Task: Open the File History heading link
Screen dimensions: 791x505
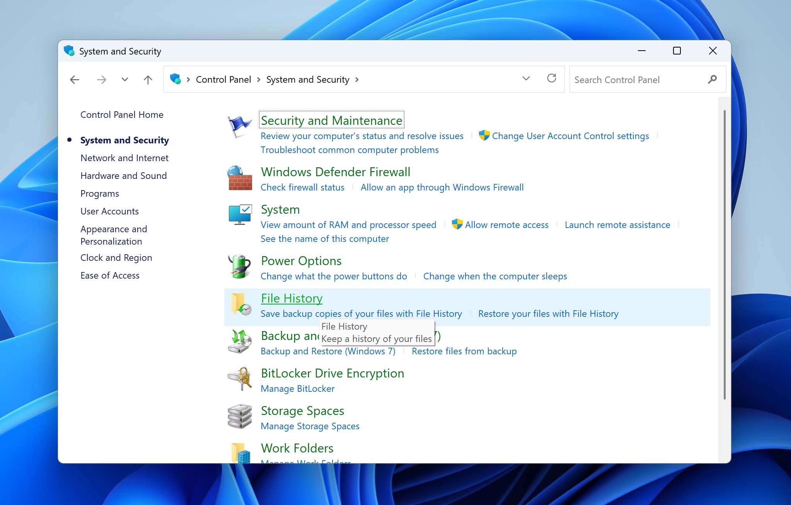Action: [292, 298]
